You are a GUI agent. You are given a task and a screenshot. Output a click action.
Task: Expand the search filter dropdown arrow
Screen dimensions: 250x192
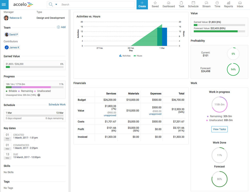pos(56,4)
